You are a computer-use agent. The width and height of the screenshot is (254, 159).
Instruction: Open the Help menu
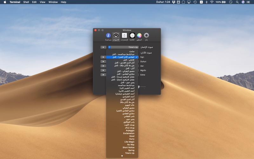click(x=63, y=2)
